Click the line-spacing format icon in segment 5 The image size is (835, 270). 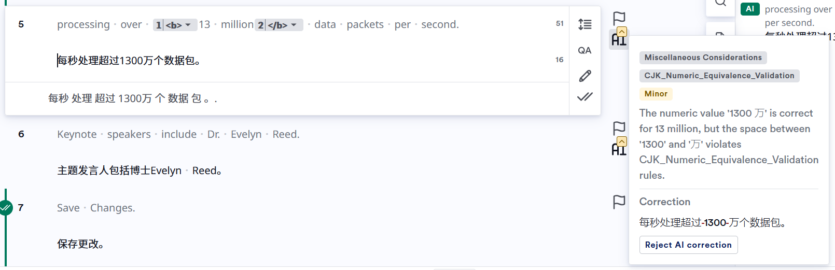click(x=584, y=24)
